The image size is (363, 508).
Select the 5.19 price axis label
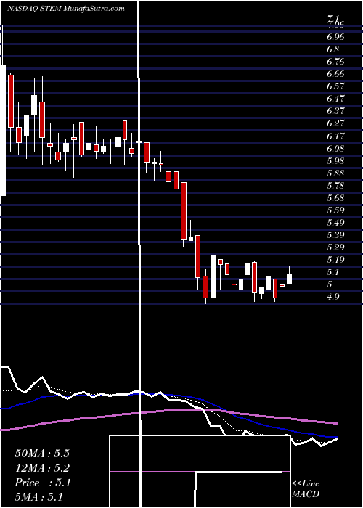tap(335, 260)
